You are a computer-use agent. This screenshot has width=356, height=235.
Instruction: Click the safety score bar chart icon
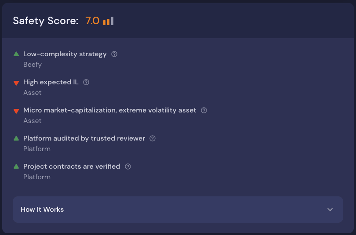coord(108,21)
